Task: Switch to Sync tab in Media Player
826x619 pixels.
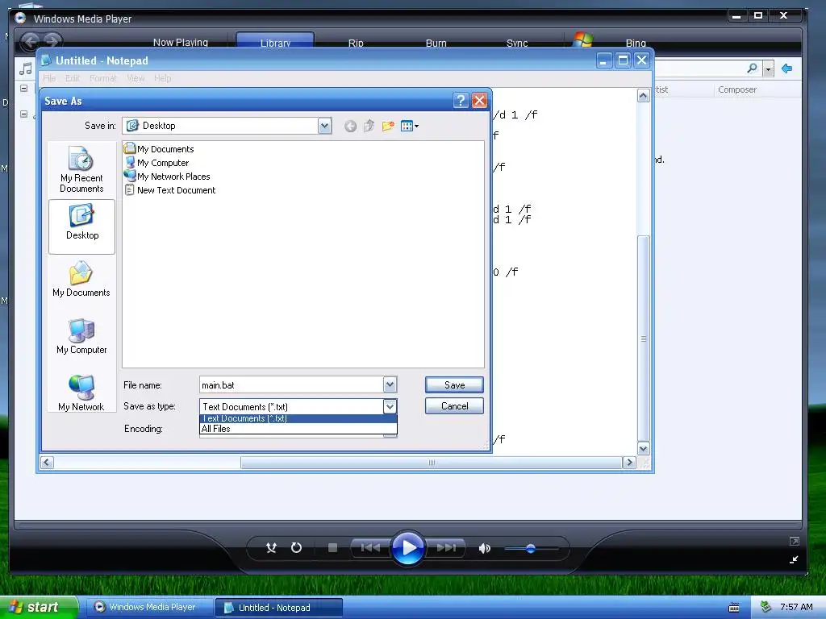Action: pos(517,43)
